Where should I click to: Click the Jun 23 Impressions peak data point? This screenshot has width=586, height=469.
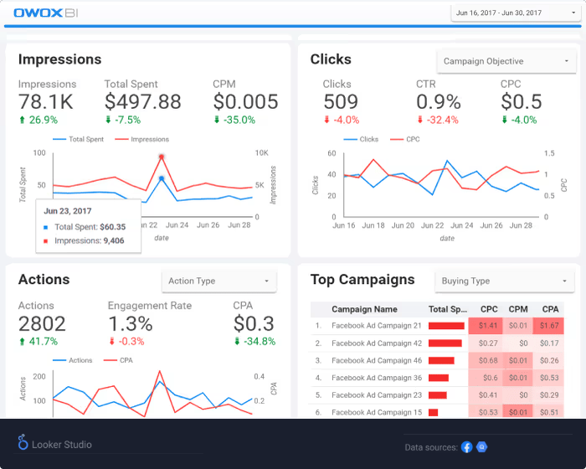tap(162, 157)
